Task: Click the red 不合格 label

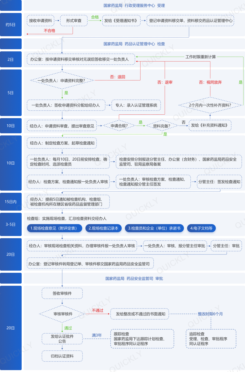Action: coord(49,31)
